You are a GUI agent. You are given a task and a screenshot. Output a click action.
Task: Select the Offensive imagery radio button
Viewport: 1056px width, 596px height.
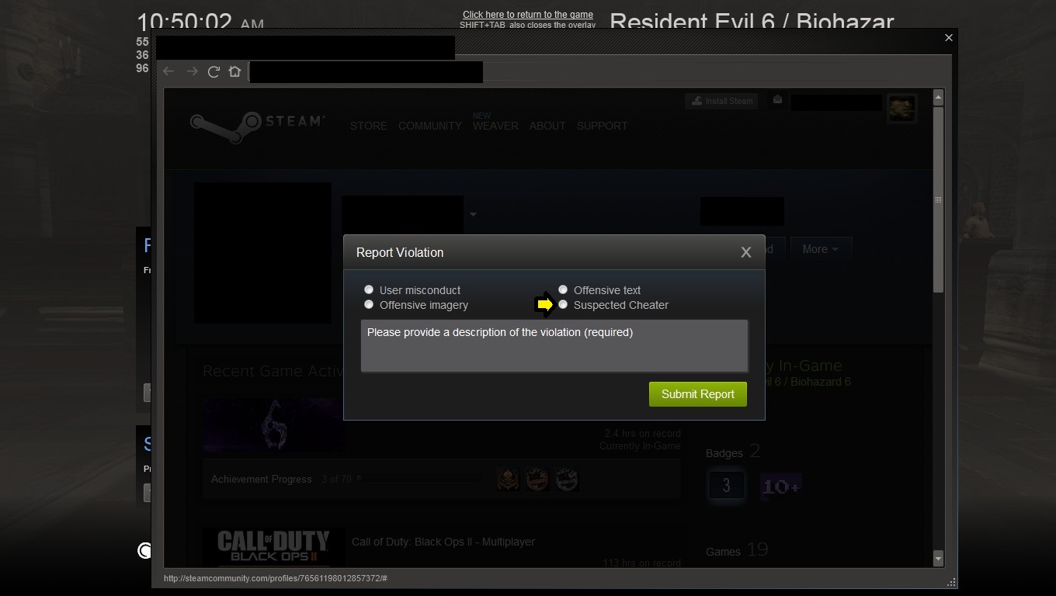[369, 304]
